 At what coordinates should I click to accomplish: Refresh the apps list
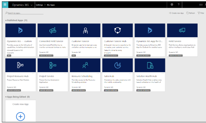[191, 13]
